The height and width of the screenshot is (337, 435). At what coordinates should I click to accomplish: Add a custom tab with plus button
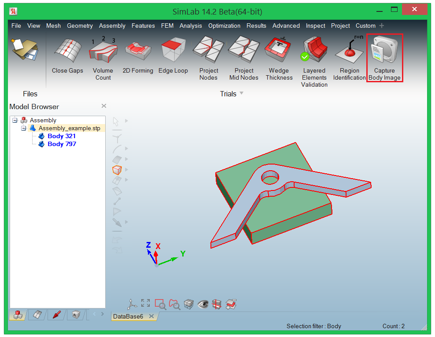click(382, 26)
